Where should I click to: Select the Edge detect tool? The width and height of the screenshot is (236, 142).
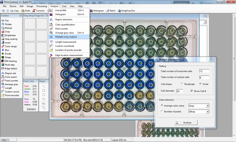click(10, 68)
